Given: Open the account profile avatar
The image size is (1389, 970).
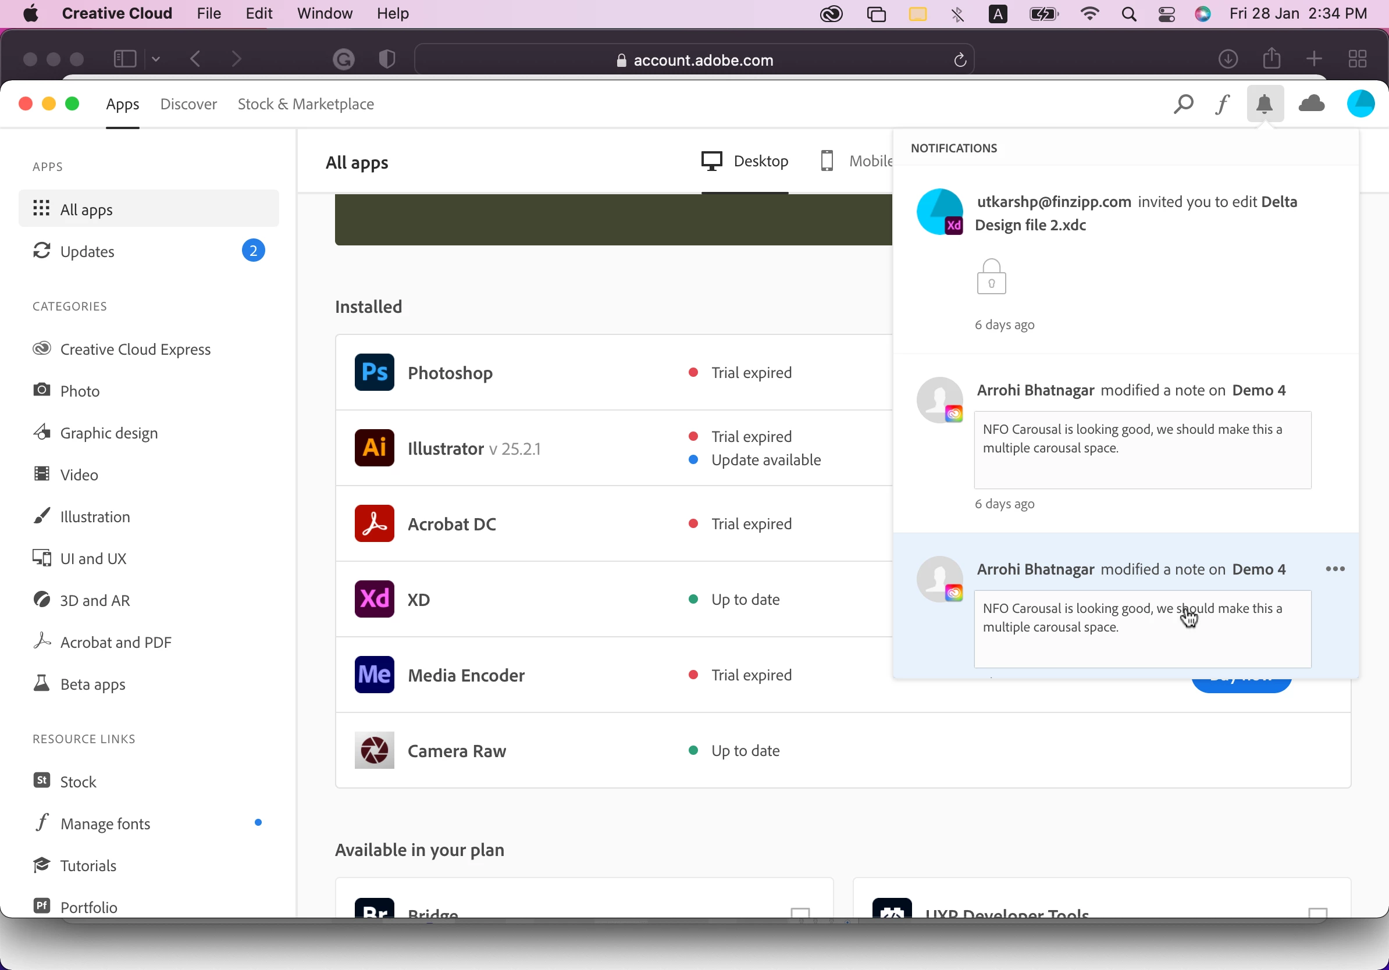Looking at the screenshot, I should coord(1360,104).
